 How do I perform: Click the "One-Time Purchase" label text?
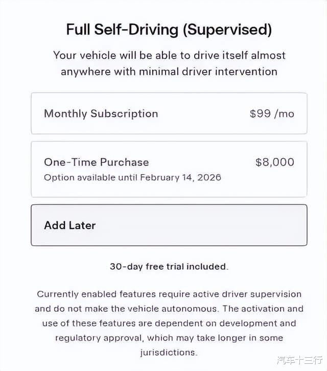coord(97,162)
